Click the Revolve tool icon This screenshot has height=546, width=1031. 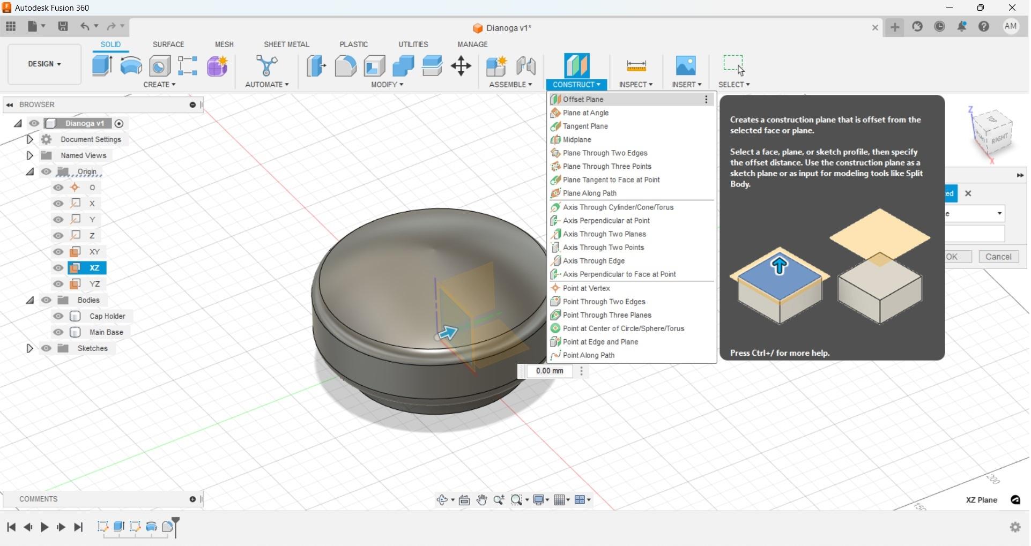click(131, 66)
